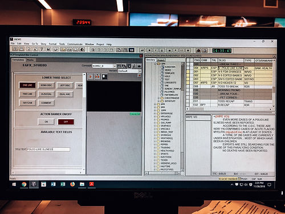The height and width of the screenshot is (214, 285).
Task: Open the Concept dropdown
Action: point(115,66)
